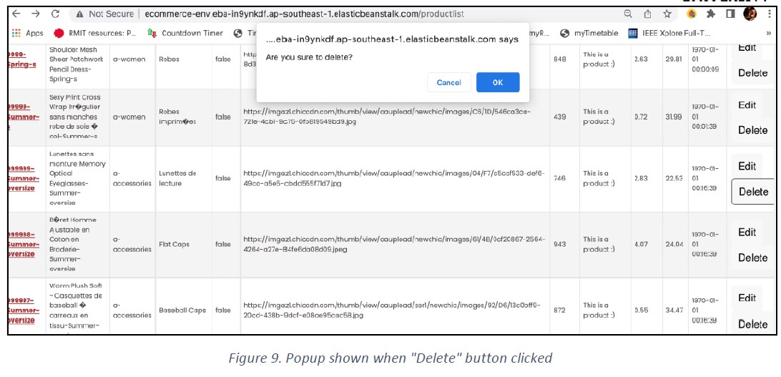Open the side panel icon
Image resolution: width=781 pixels, height=377 pixels.
point(730,14)
